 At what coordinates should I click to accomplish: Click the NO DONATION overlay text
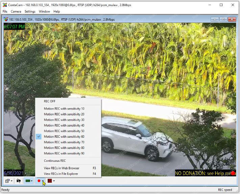pos(203,173)
